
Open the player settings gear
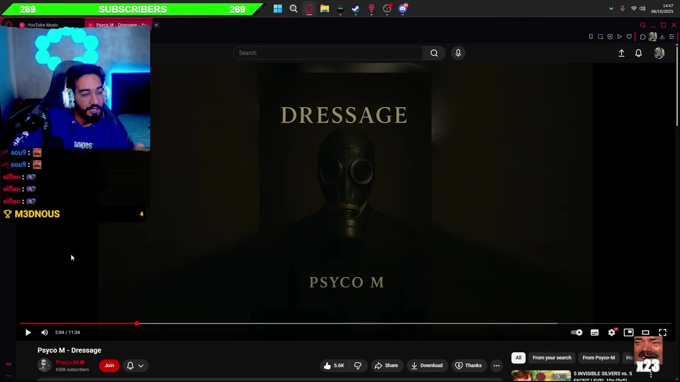click(x=611, y=333)
